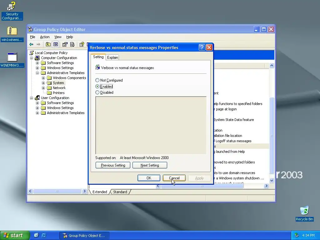Click the Local Computer Policy tree icon
Viewport: 320px width, 240px height.
tap(32, 52)
